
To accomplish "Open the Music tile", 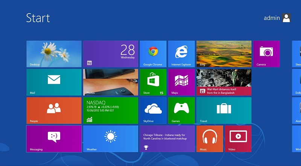I will point(210,139).
